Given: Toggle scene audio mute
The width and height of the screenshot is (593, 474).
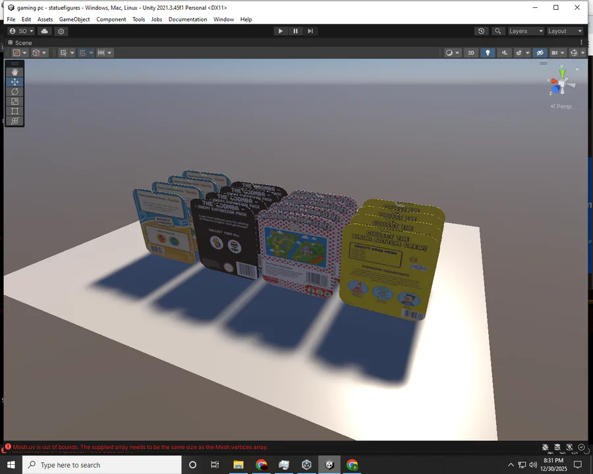Looking at the screenshot, I should (504, 53).
